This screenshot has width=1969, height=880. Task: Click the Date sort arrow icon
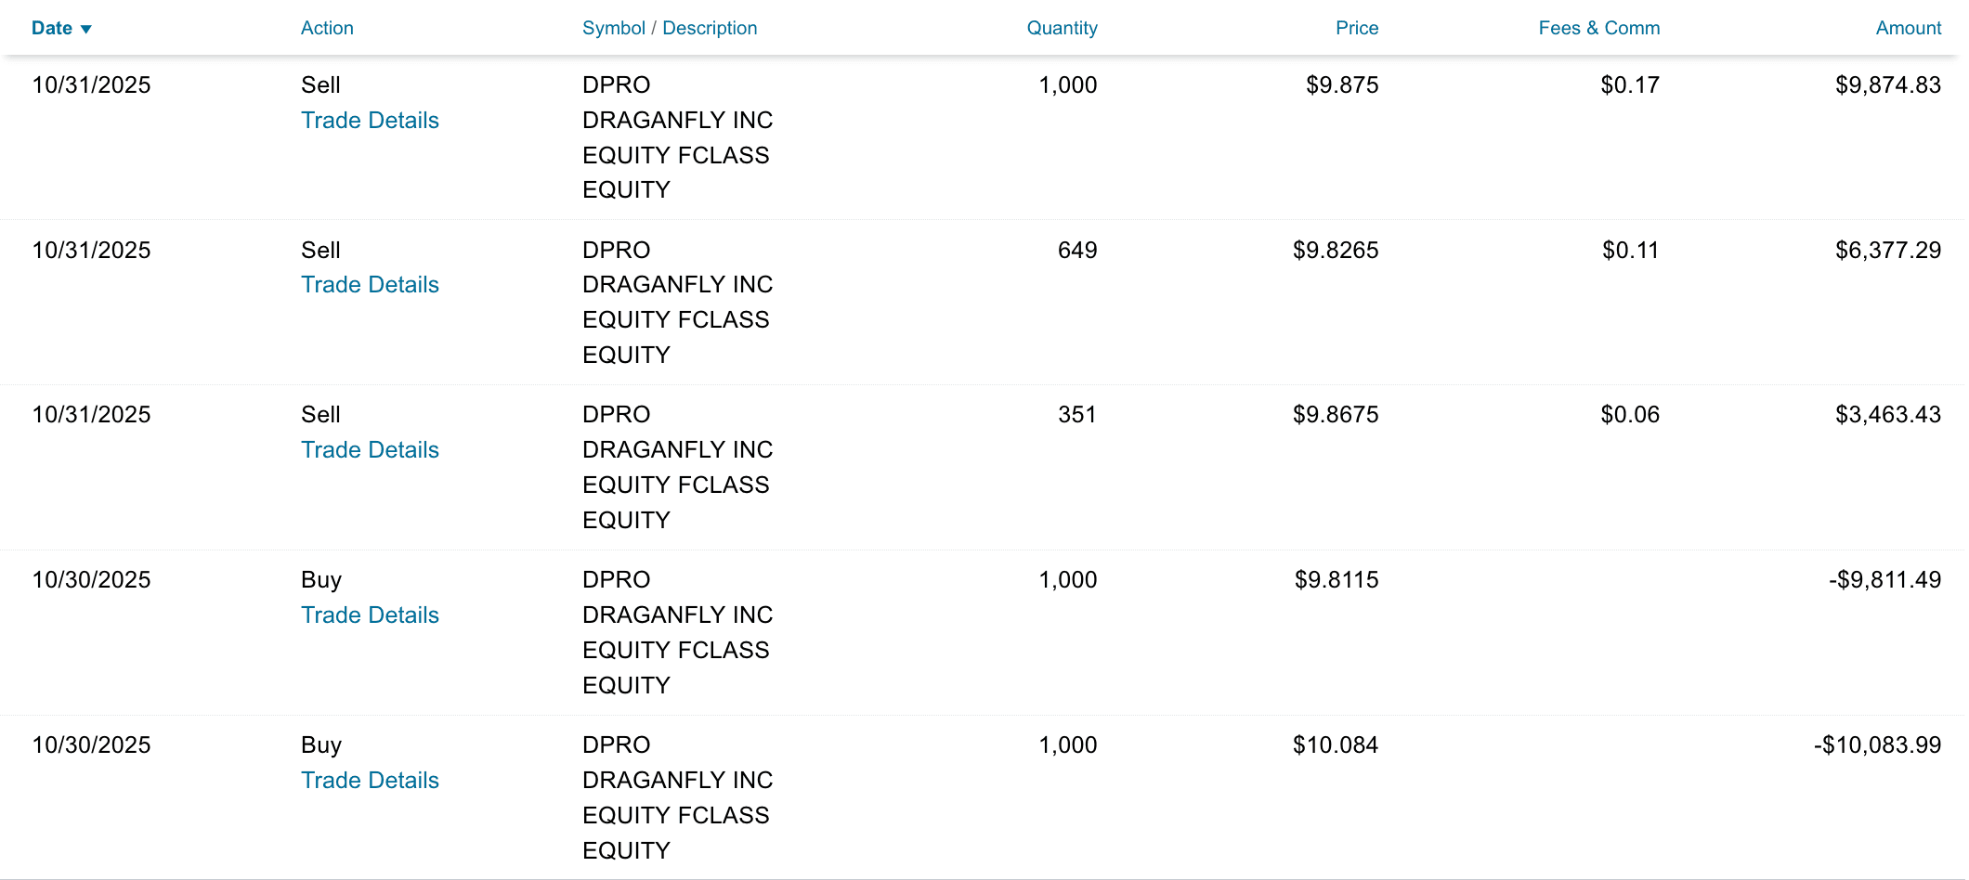tap(86, 30)
